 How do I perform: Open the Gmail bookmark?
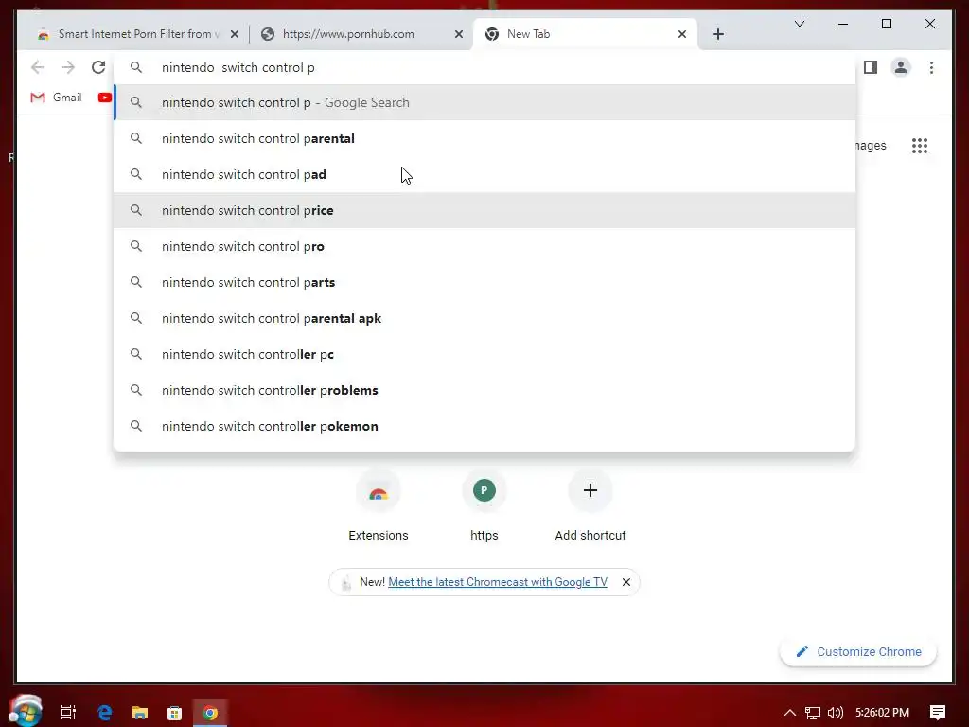pyautogui.click(x=56, y=98)
